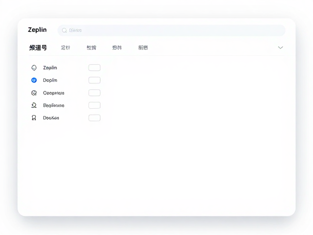Viewport: 313px width, 235px height.
Task: Click the Zeplin logo beside the search bar
Action: click(37, 30)
